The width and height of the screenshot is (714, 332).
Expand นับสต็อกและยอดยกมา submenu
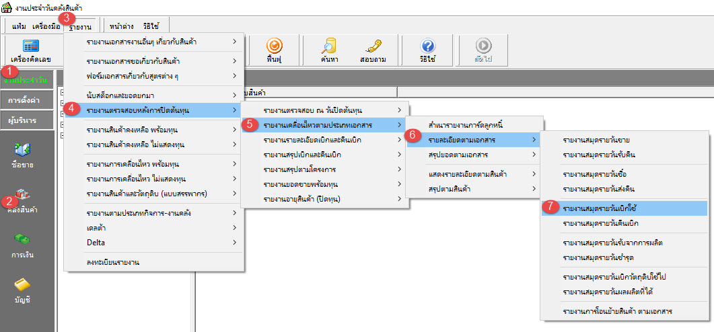(x=154, y=95)
